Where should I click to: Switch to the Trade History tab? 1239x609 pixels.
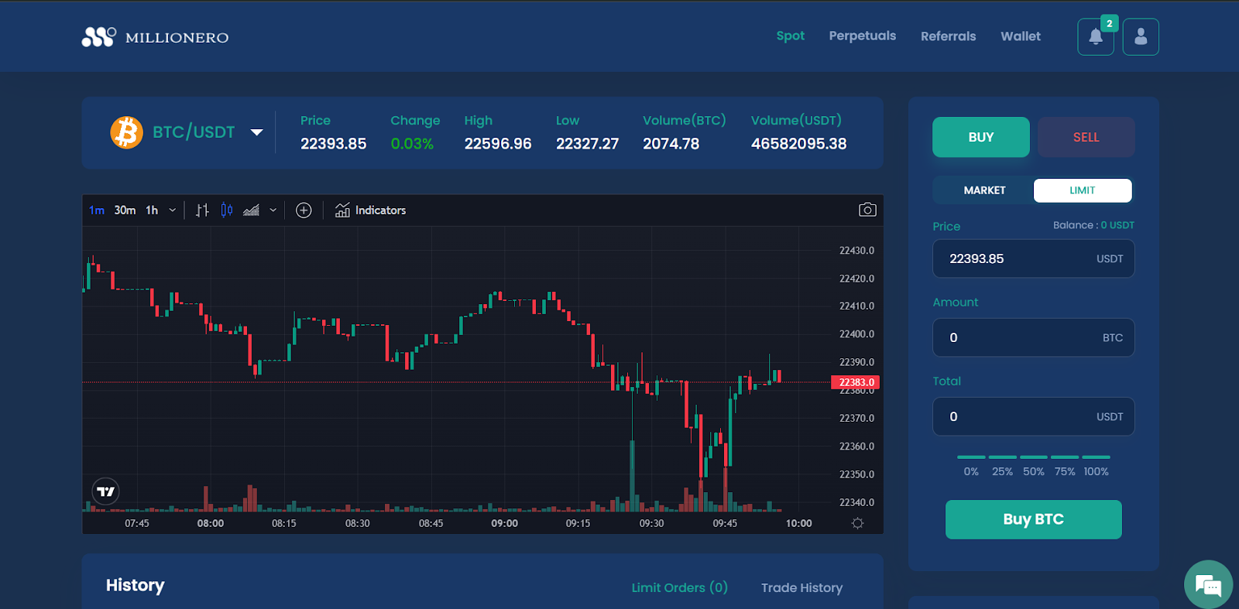pyautogui.click(x=801, y=587)
